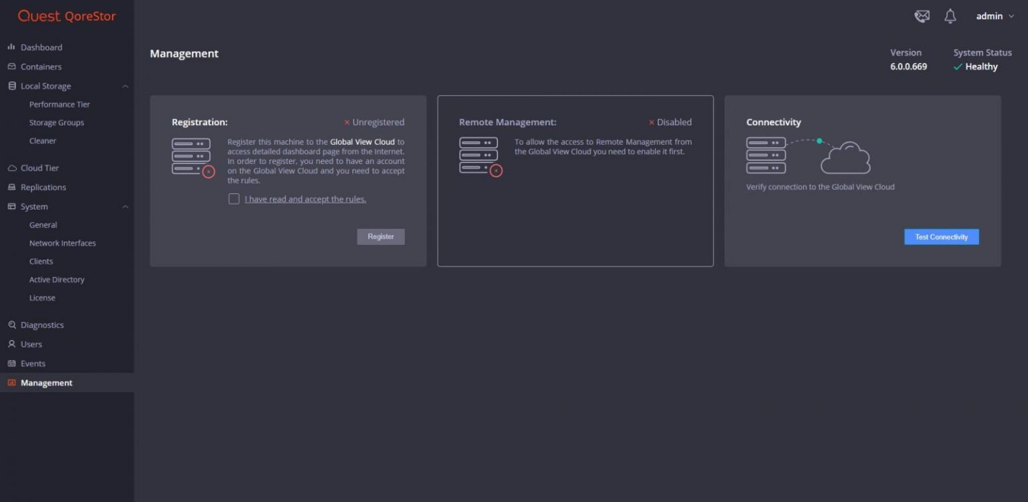The image size is (1028, 502).
Task: Click the Register button
Action: (381, 236)
